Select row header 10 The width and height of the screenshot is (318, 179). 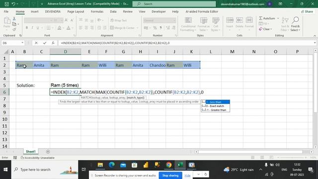point(4,119)
